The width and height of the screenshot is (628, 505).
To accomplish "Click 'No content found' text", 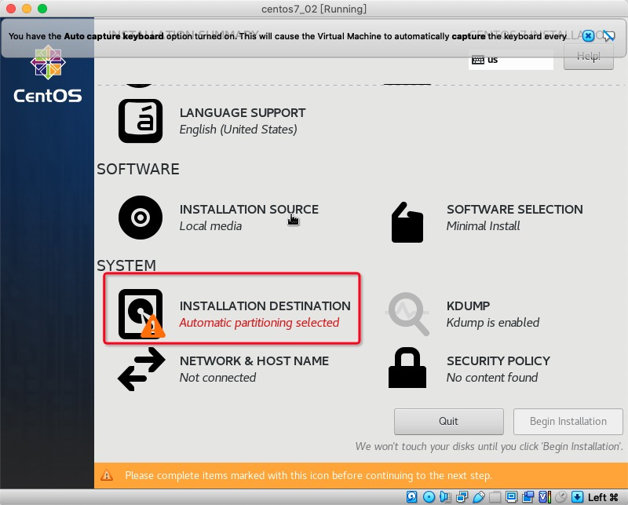I will click(492, 378).
